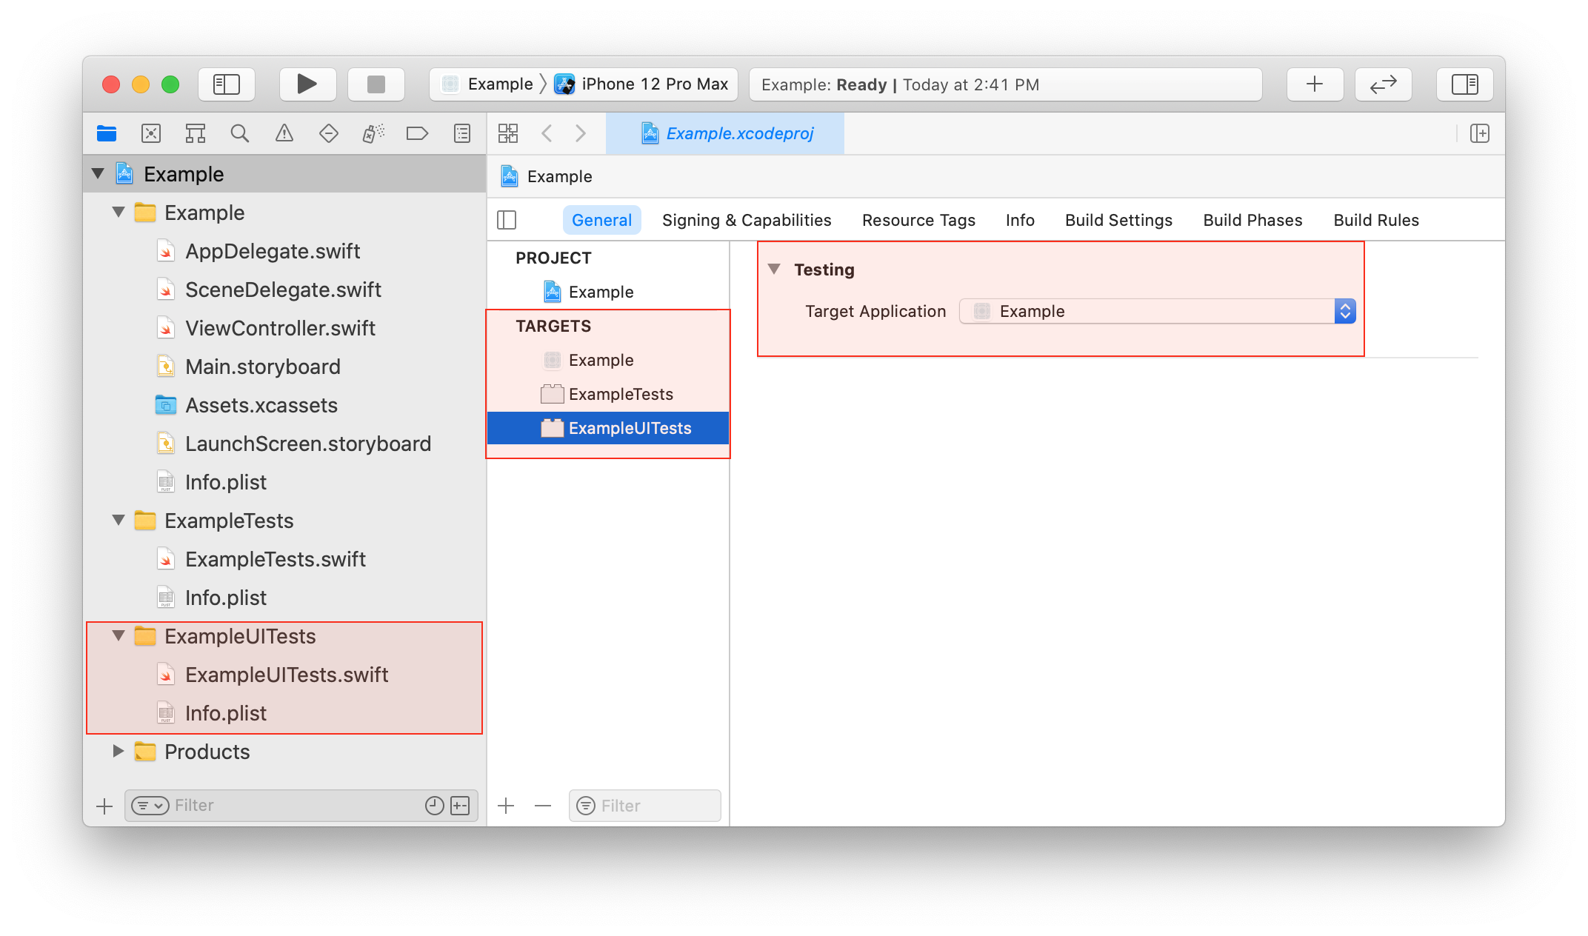Image resolution: width=1588 pixels, height=936 pixels.
Task: Add a new target with plus
Action: [x=506, y=806]
